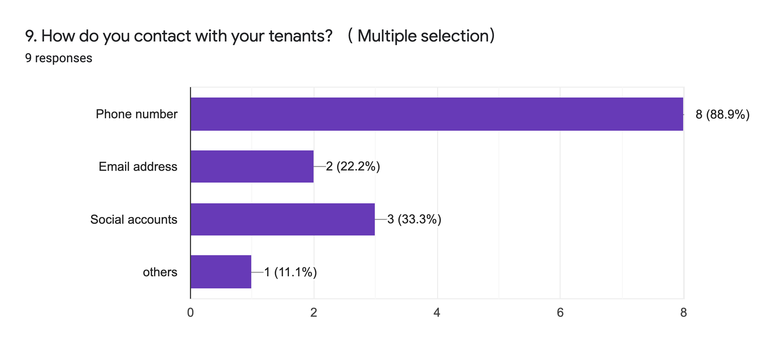Click the Social accounts bar
760x361 pixels.
coord(283,219)
